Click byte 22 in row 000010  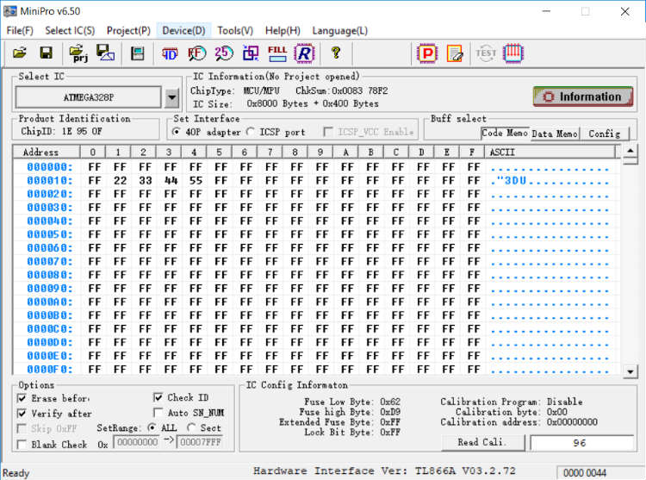(x=120, y=180)
